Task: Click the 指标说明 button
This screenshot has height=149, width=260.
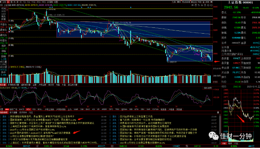Action: tap(208, 88)
